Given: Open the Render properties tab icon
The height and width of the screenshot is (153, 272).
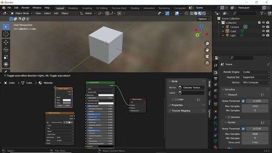Looking at the screenshot, I should coord(215,73).
